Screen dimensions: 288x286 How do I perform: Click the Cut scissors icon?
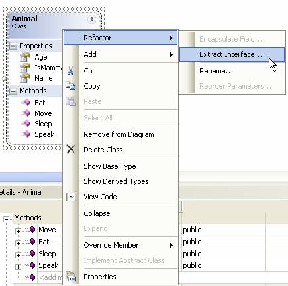pos(70,71)
